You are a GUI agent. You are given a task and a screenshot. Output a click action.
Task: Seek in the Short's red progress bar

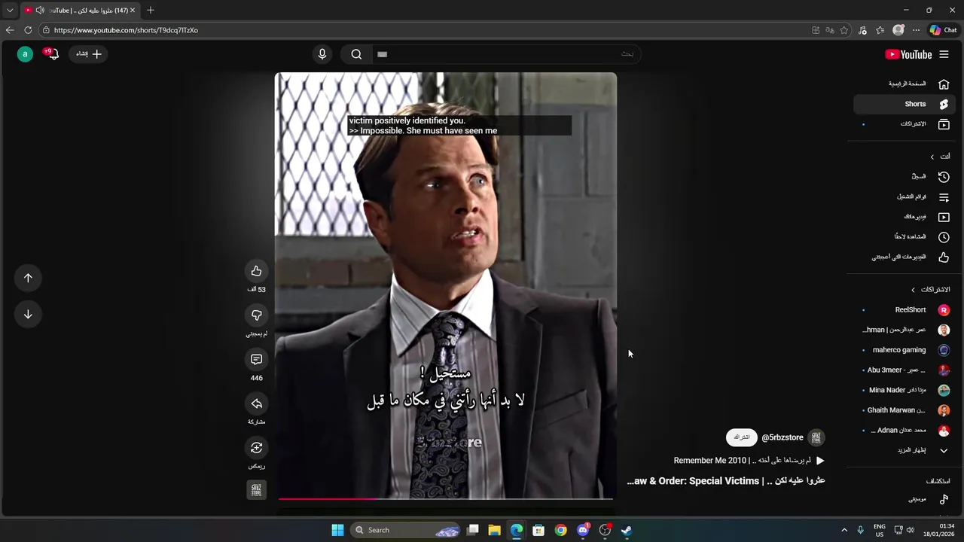[445, 498]
